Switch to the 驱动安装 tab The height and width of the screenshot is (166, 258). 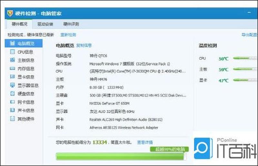point(45,24)
